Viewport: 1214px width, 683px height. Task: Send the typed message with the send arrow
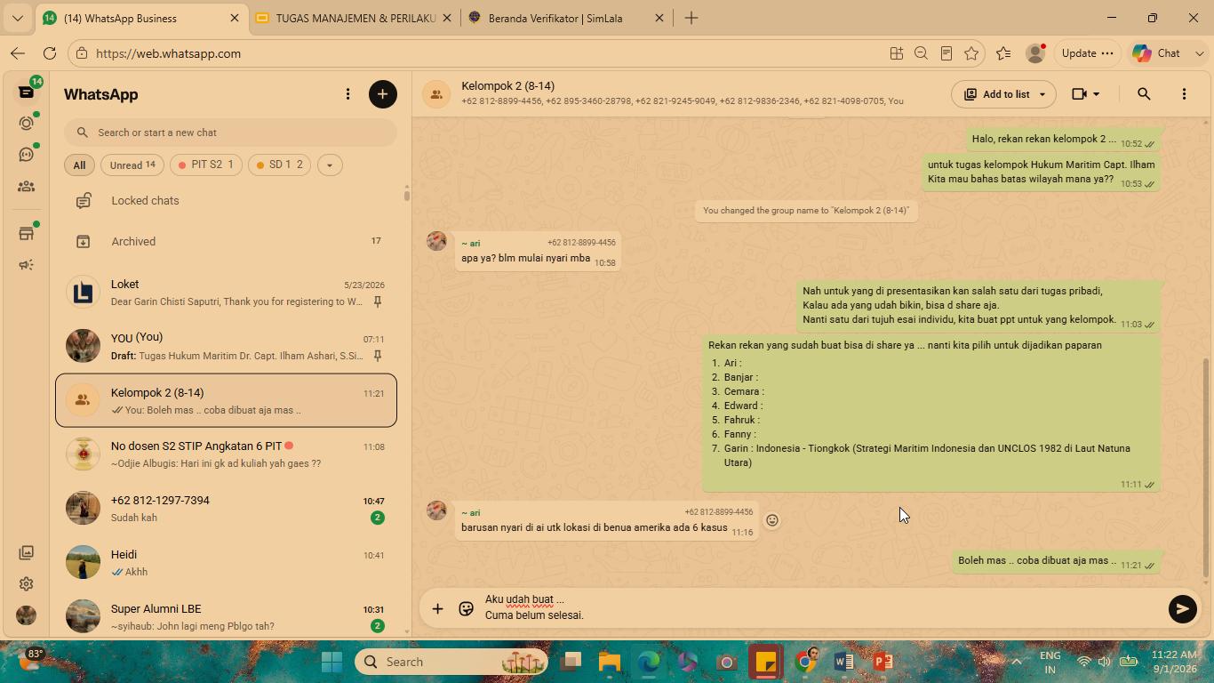point(1182,609)
